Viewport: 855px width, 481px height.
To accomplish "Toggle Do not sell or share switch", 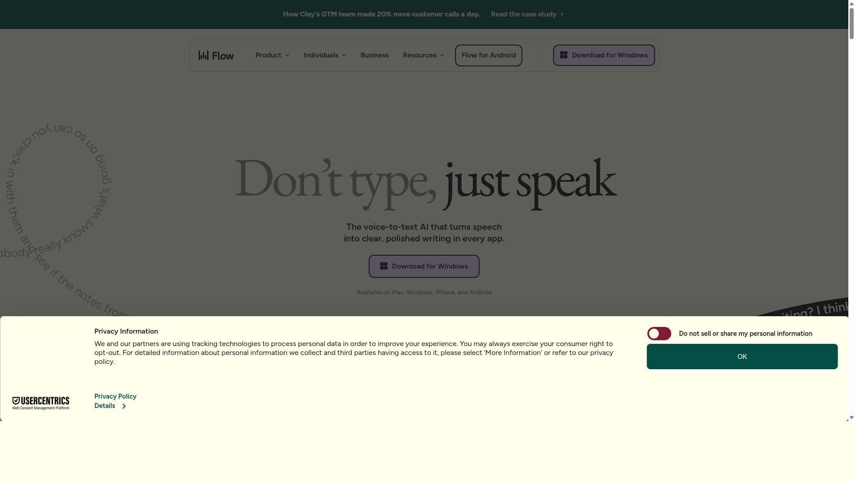I will [x=659, y=334].
